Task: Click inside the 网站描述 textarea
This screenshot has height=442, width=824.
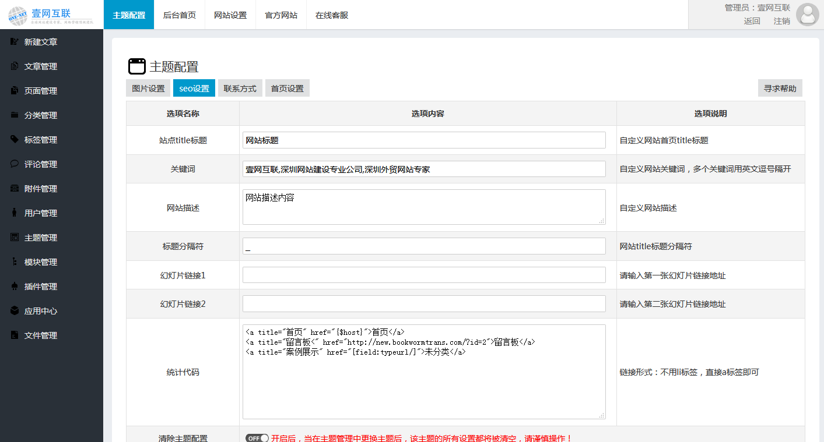Action: click(x=424, y=207)
